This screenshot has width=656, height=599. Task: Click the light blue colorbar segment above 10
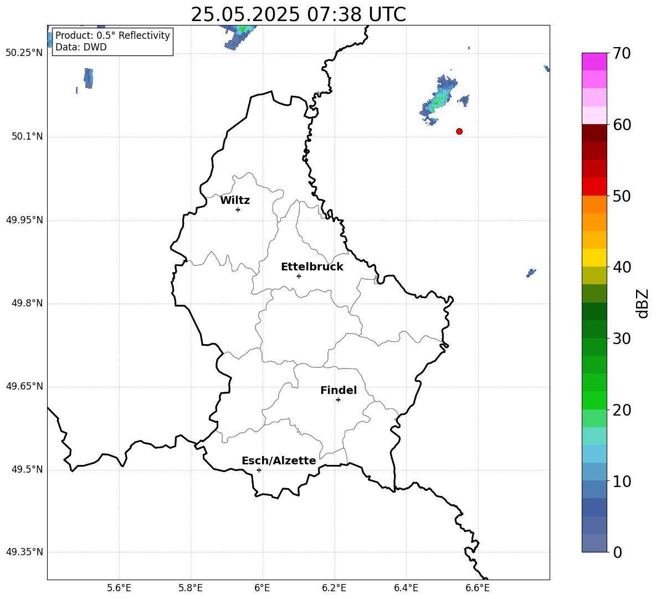point(594,472)
